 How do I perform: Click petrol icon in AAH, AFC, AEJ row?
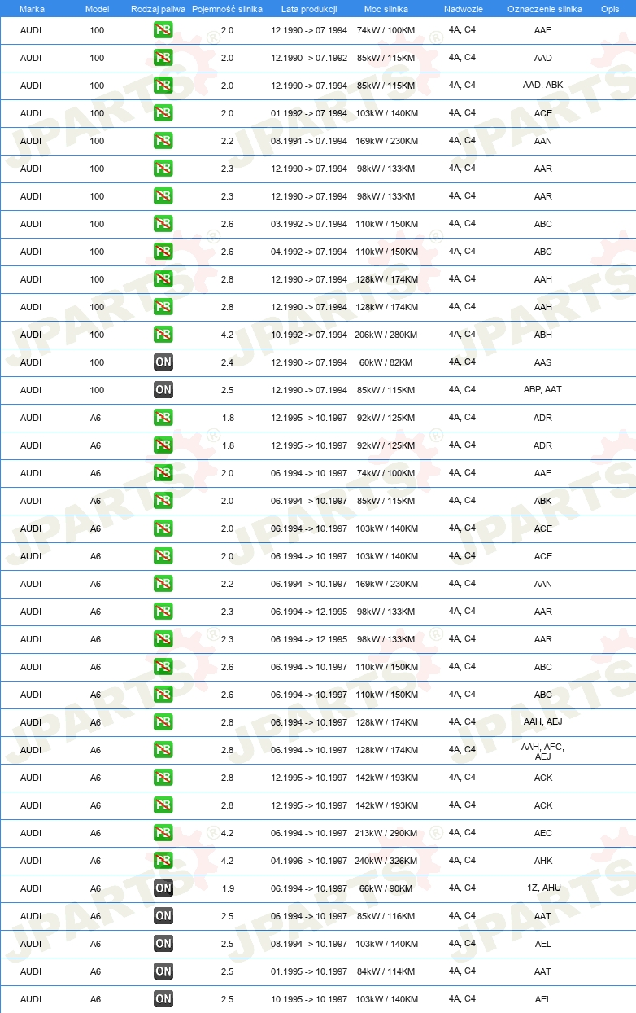[x=163, y=750]
